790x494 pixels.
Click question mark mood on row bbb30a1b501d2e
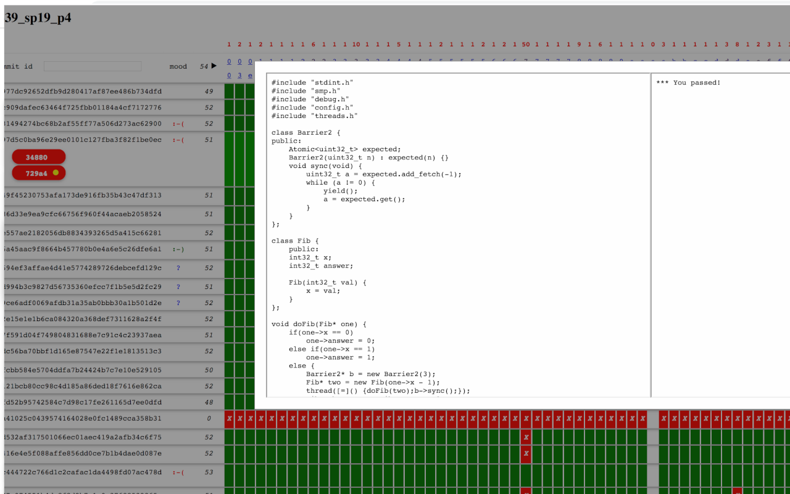(178, 303)
